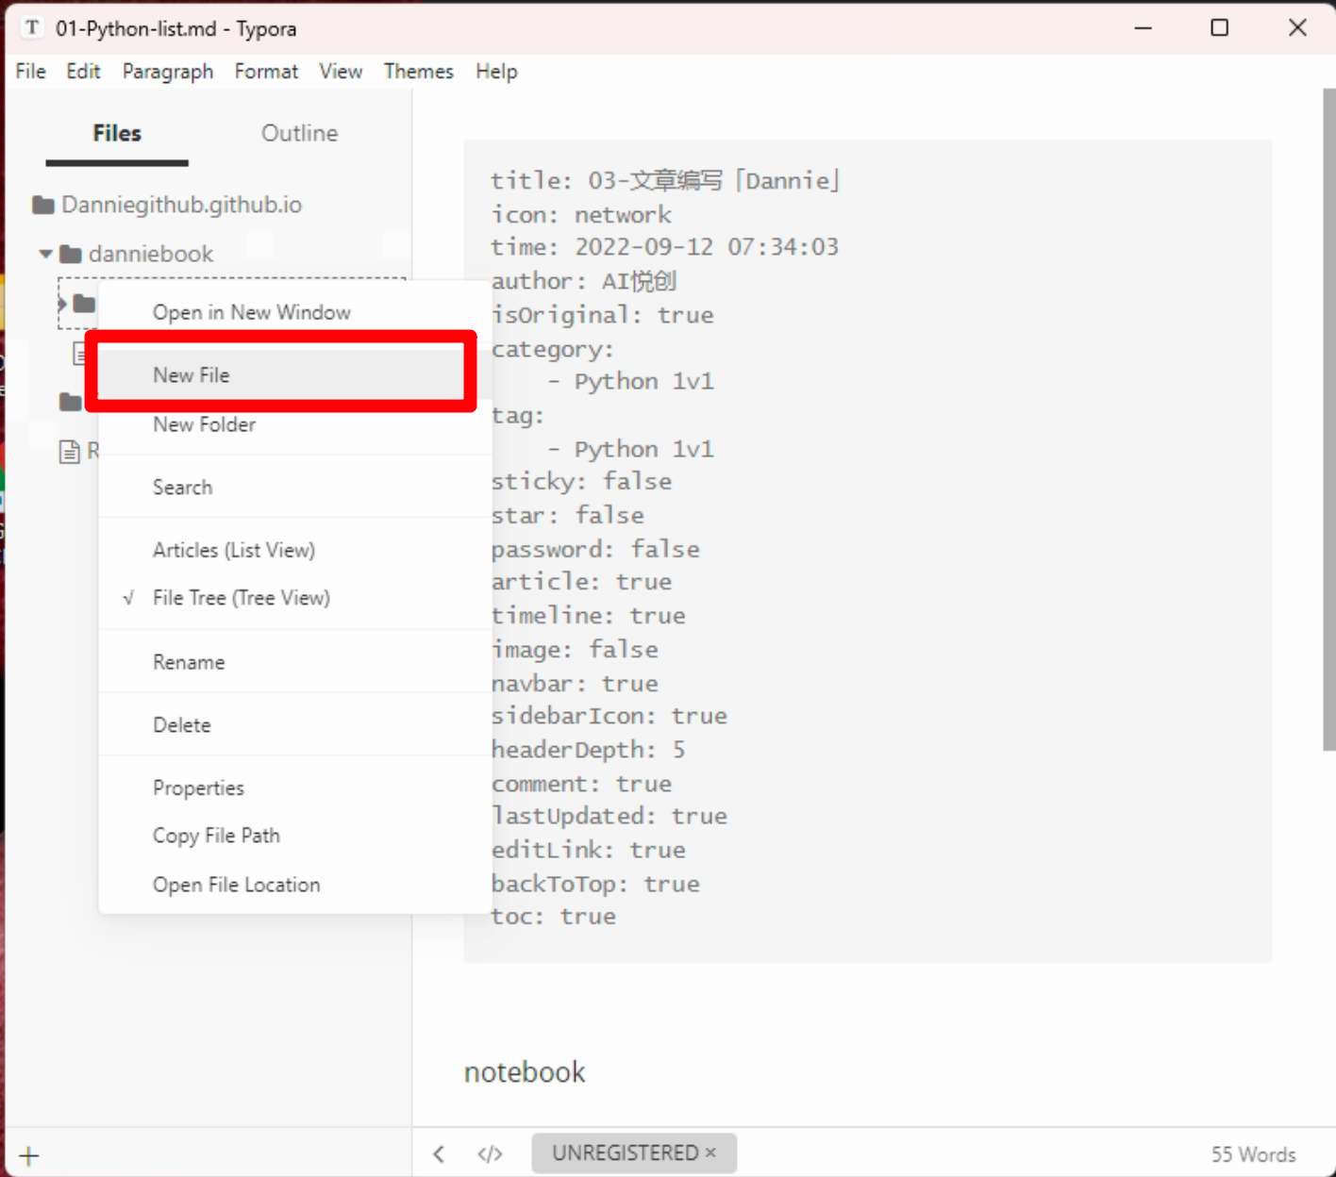
Task: Click the Danniegithub.github.io root folder icon
Action: (x=43, y=205)
